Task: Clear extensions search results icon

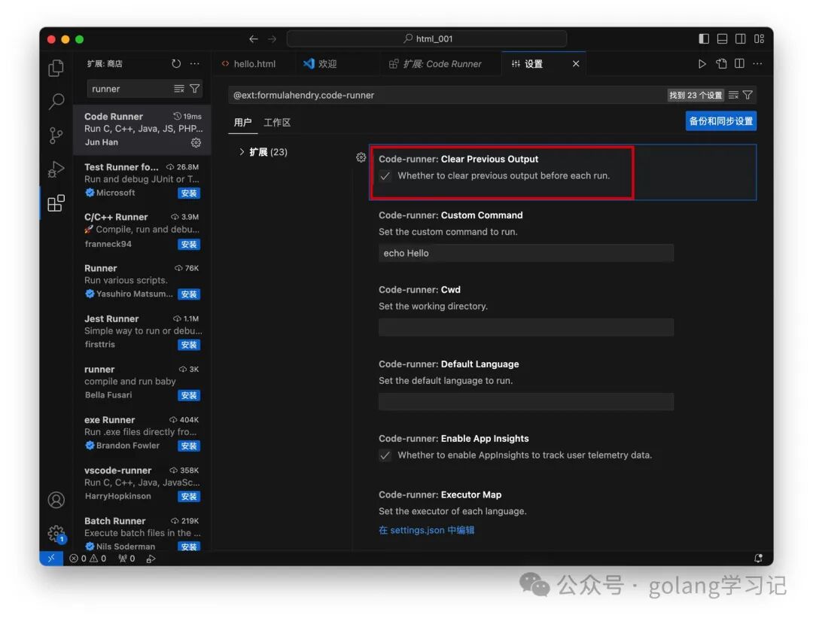Action: pos(179,89)
